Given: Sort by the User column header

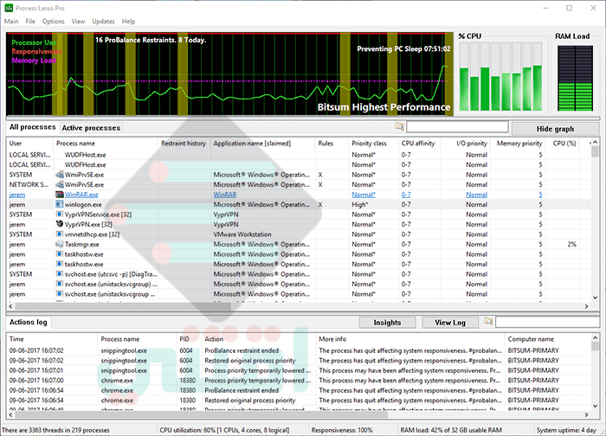Looking at the screenshot, I should [x=29, y=144].
